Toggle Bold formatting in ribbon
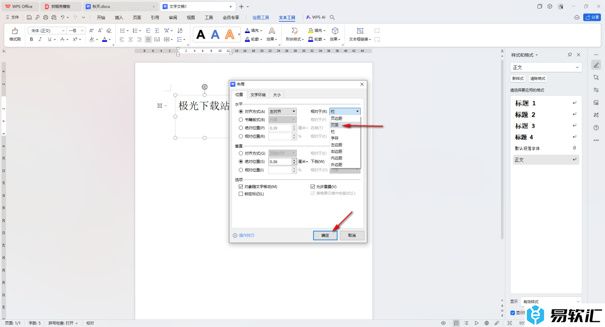The image size is (605, 327). (x=32, y=40)
